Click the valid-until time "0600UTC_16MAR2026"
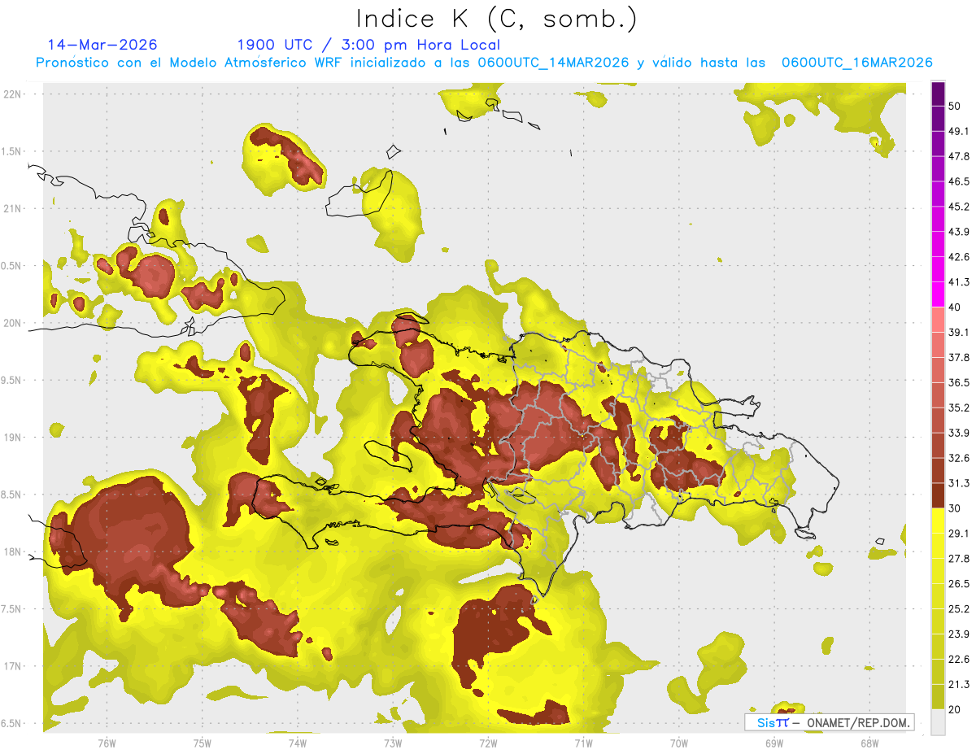This screenshot has height=754, width=976. tap(856, 63)
